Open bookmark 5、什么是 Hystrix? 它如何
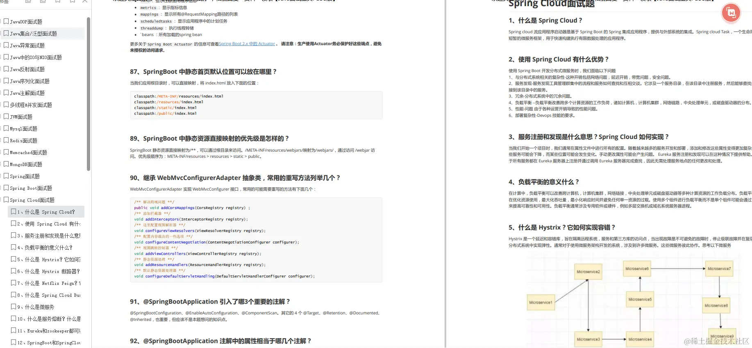This screenshot has width=752, height=348. point(49,259)
